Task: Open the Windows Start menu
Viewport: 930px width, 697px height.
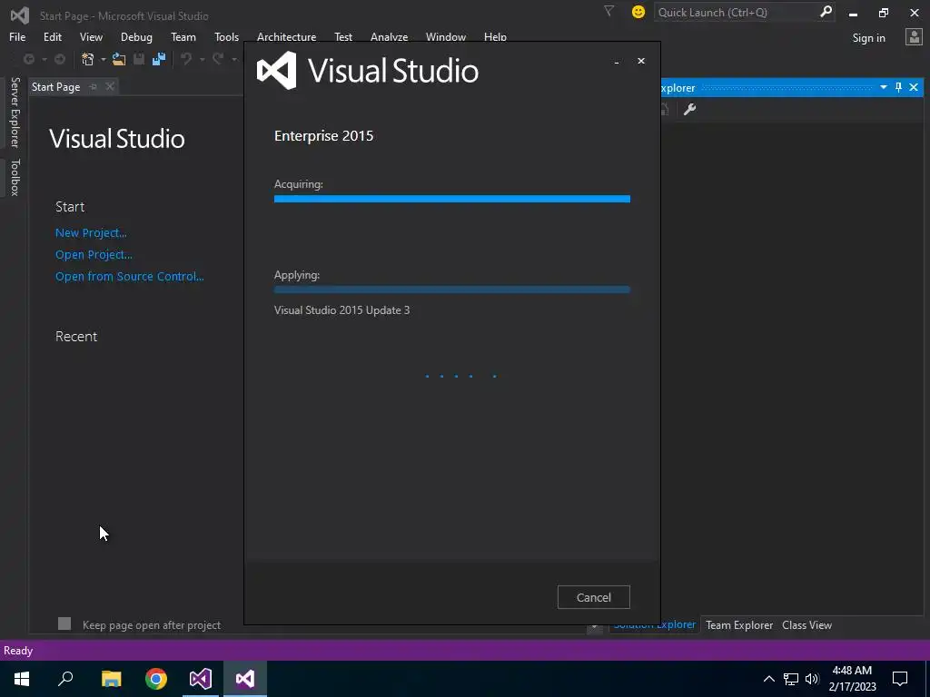Action: click(22, 679)
